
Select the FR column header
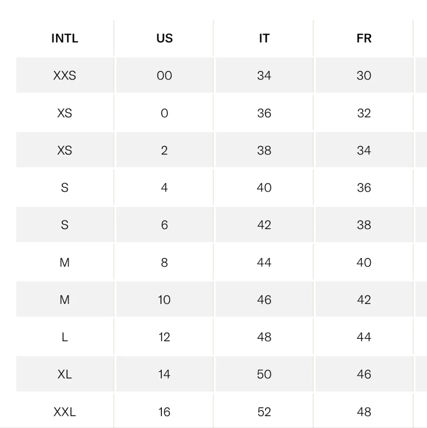point(364,38)
